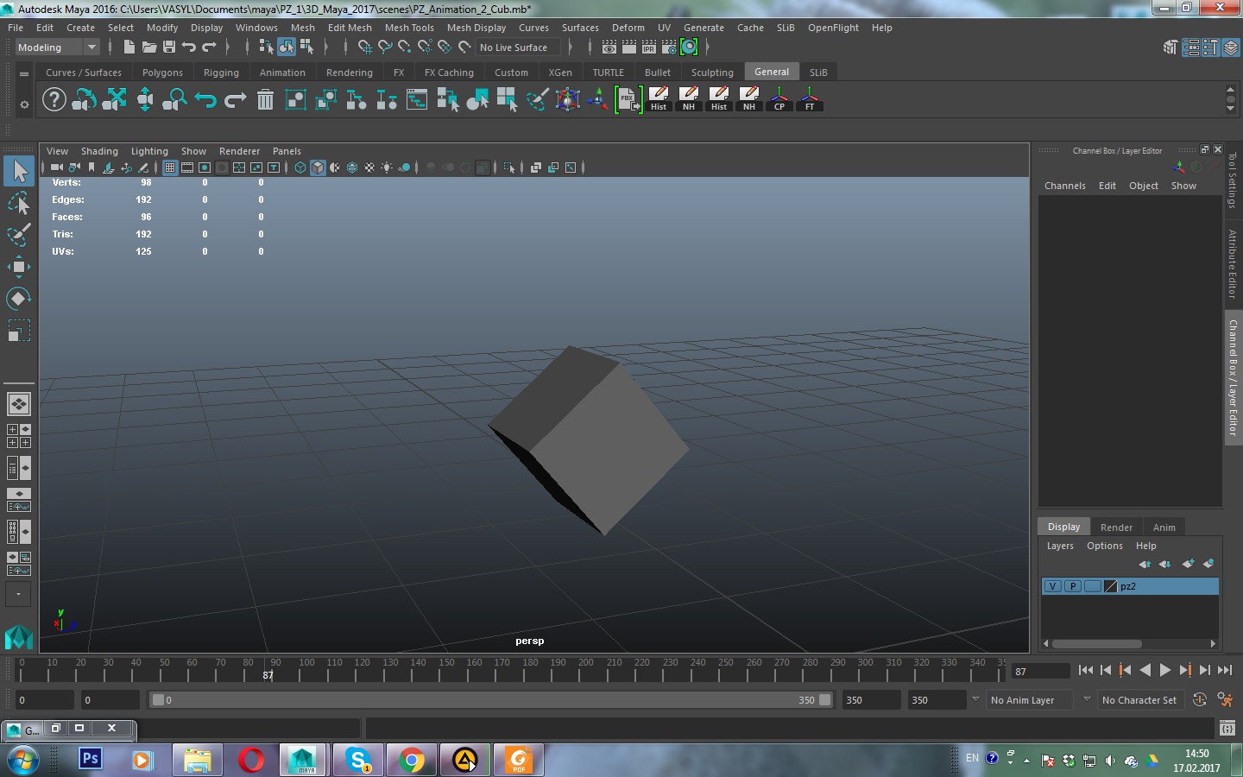Click the help question mark shelf icon
This screenshot has height=777, width=1243.
pos(54,100)
